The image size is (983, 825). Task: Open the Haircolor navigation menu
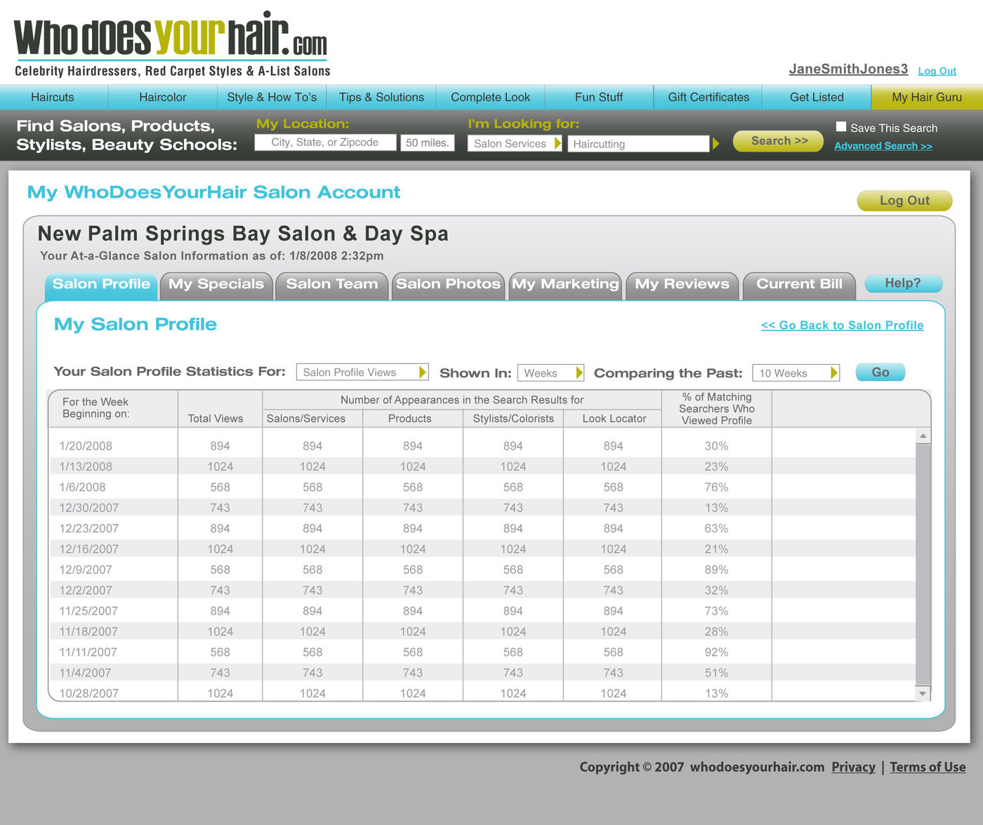coord(163,97)
